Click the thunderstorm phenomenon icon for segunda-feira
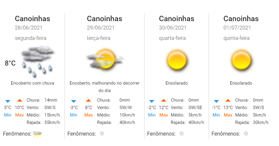This screenshot has height=146, width=279. [x=38, y=134]
